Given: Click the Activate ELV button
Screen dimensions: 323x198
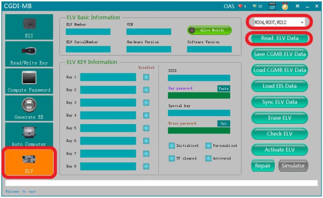Looking at the screenshot, I should (279, 150).
